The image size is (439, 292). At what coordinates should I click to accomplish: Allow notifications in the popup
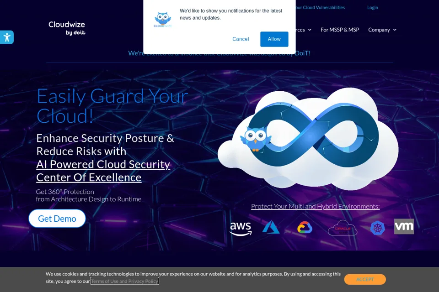[x=274, y=39]
